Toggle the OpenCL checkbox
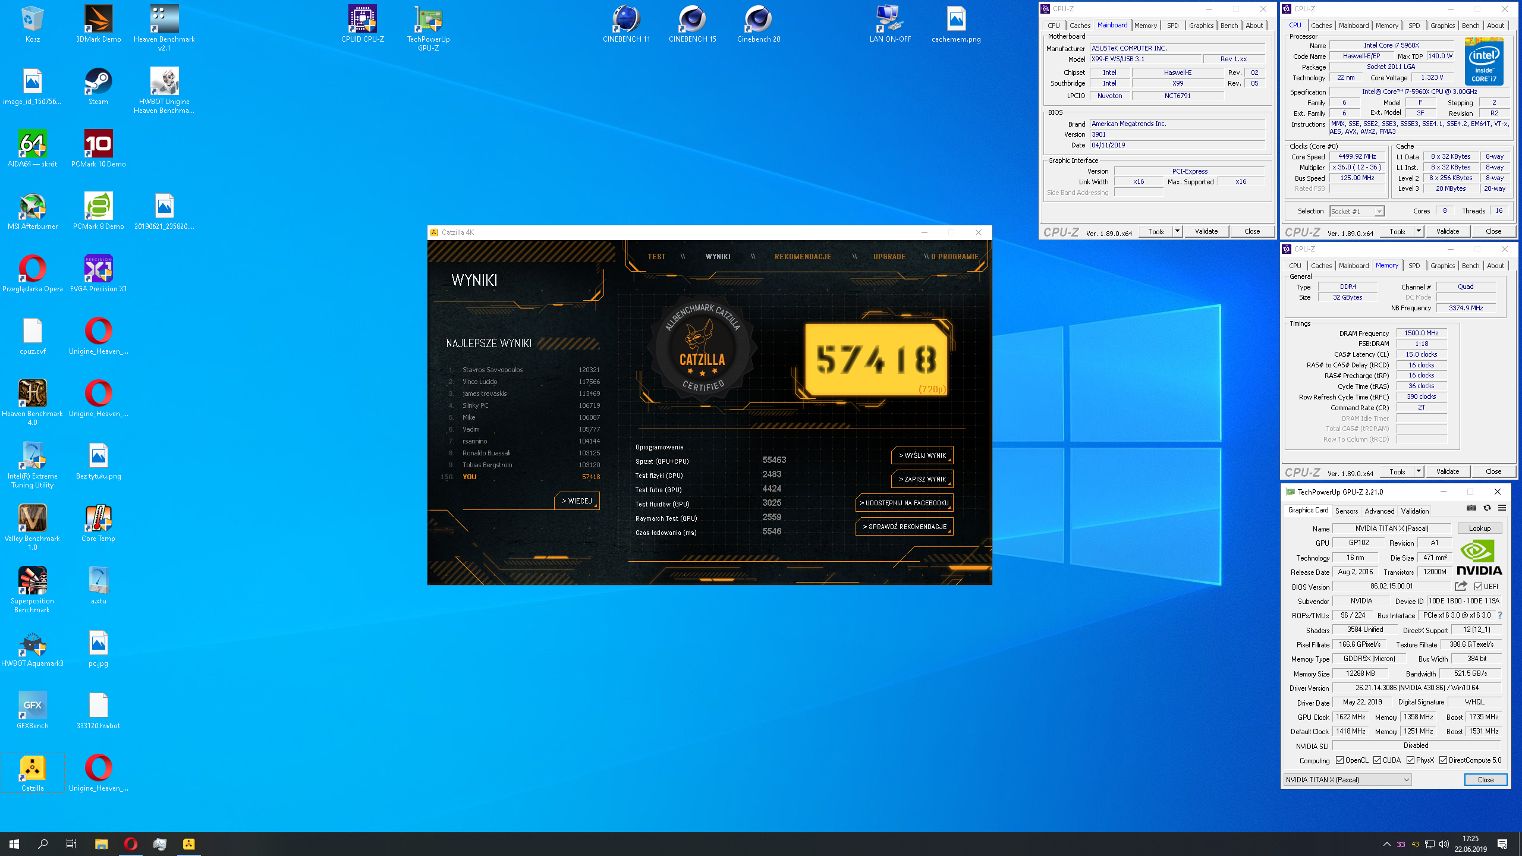 (x=1339, y=760)
